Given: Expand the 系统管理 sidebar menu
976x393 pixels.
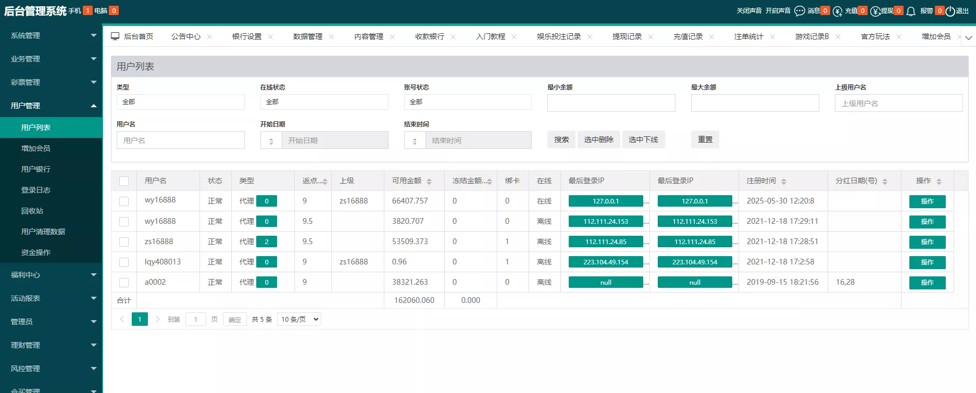Looking at the screenshot, I should point(51,35).
